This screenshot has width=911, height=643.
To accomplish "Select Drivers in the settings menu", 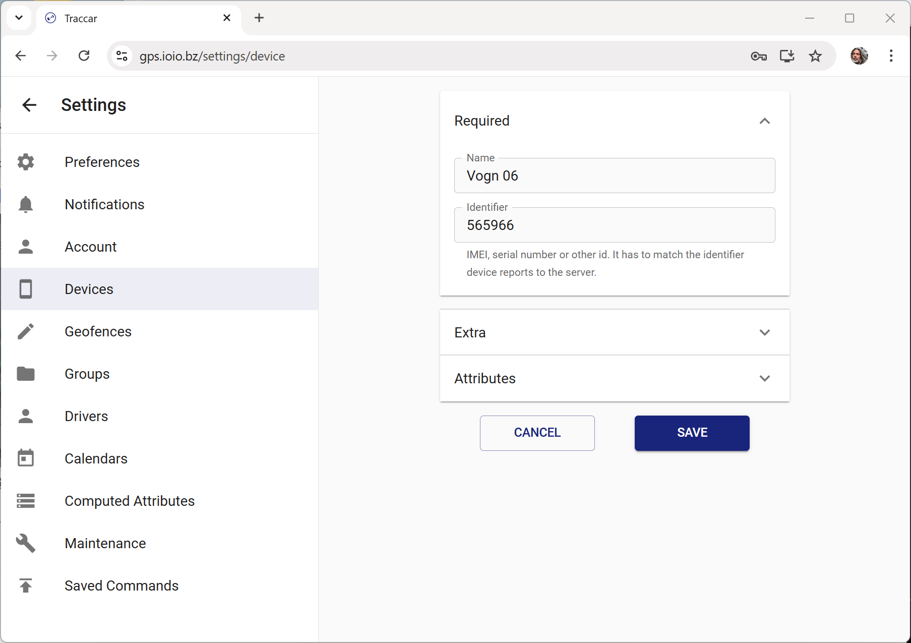I will coord(86,416).
